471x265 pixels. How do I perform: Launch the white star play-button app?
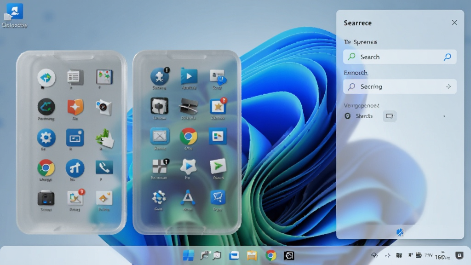click(x=188, y=166)
